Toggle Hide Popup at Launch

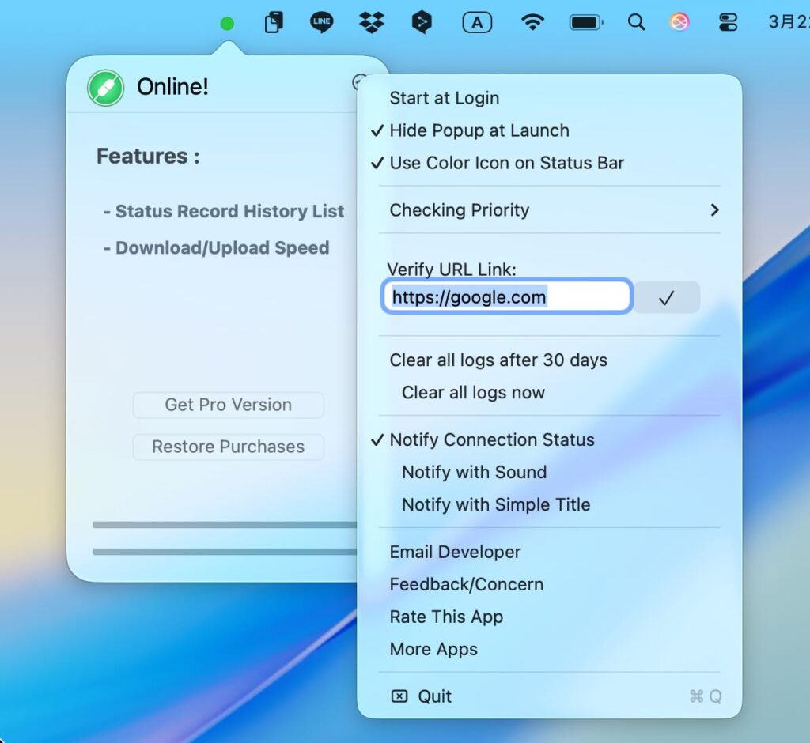[x=479, y=130]
